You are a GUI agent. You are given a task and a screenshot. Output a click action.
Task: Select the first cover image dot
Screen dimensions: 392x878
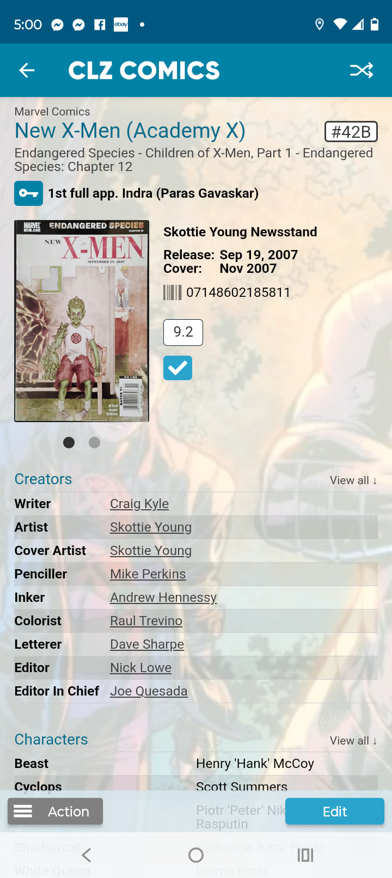pos(69,442)
